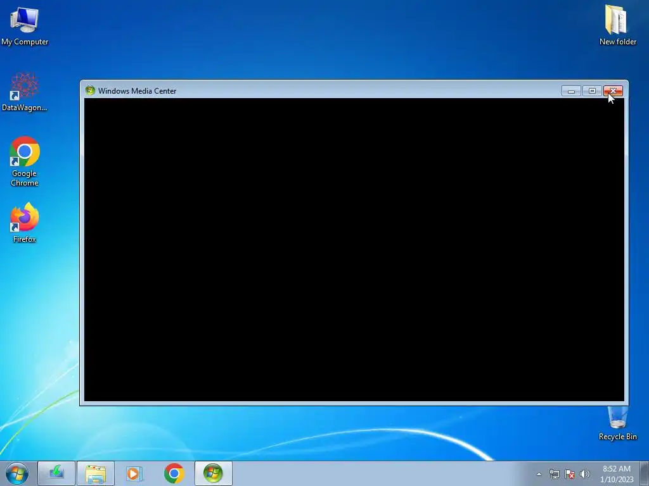Open Google Chrome from the taskbar
Viewport: 649px width, 486px height.
tap(174, 473)
